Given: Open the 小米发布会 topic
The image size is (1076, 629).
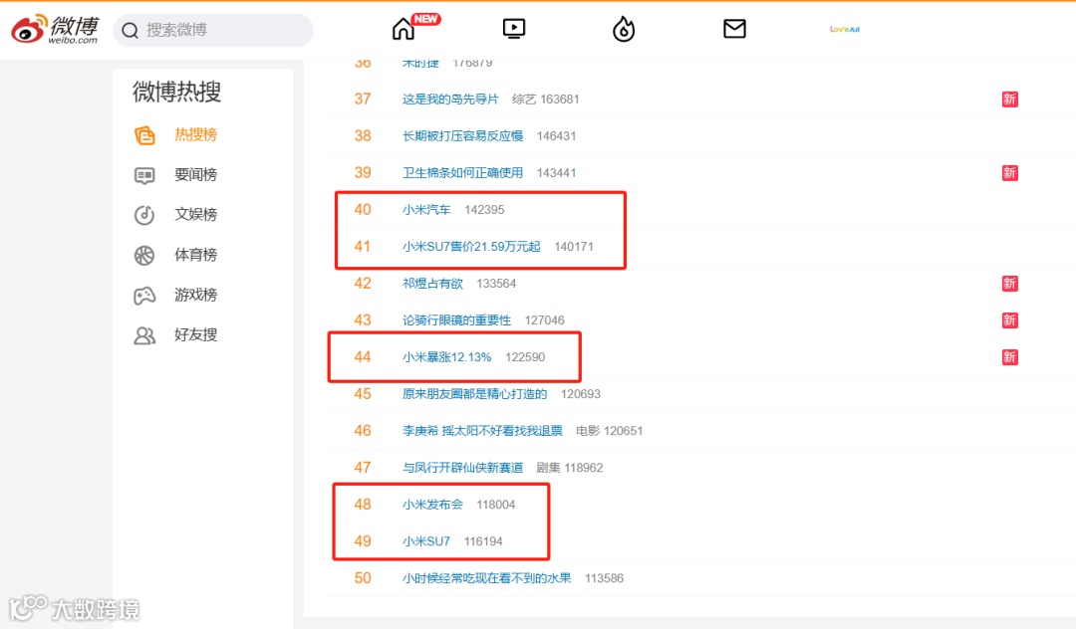Looking at the screenshot, I should (x=432, y=505).
